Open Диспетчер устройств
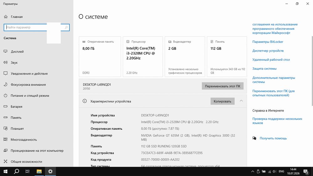The image size is (313, 176). click(x=268, y=51)
